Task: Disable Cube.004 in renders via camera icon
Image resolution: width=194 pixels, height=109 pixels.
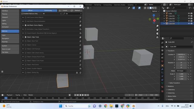Action: (192, 24)
